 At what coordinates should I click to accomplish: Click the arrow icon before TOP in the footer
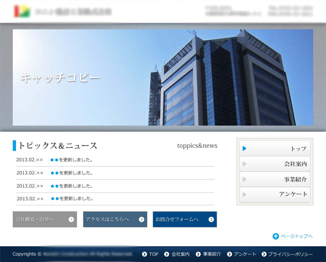click(144, 254)
